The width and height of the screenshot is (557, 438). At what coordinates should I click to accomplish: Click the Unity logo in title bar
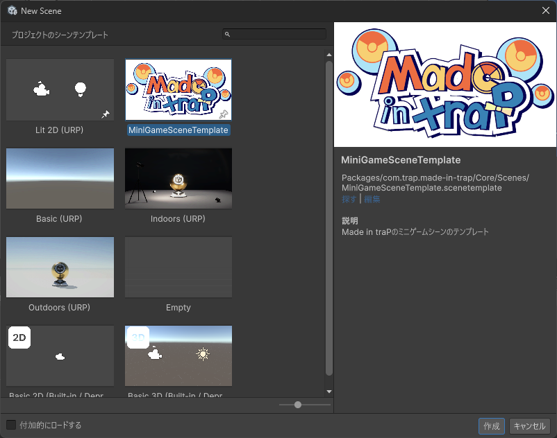coord(13,10)
